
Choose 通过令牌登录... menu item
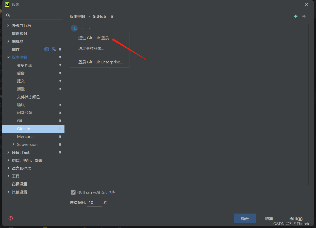100,48
